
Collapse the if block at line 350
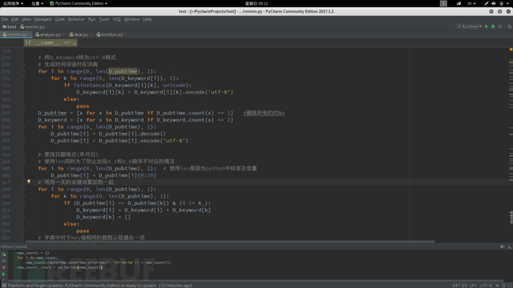click(x=23, y=203)
